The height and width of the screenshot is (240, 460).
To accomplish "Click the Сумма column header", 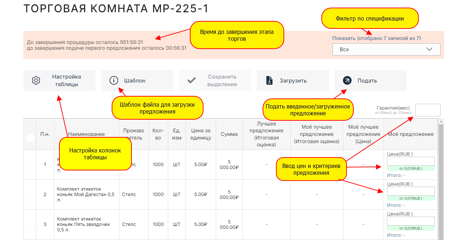I will [229, 134].
